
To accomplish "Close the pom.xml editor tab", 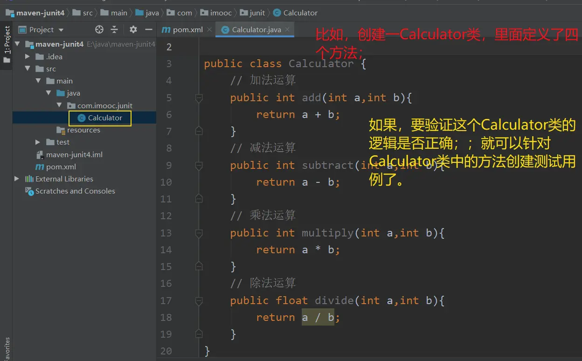I will (x=209, y=29).
